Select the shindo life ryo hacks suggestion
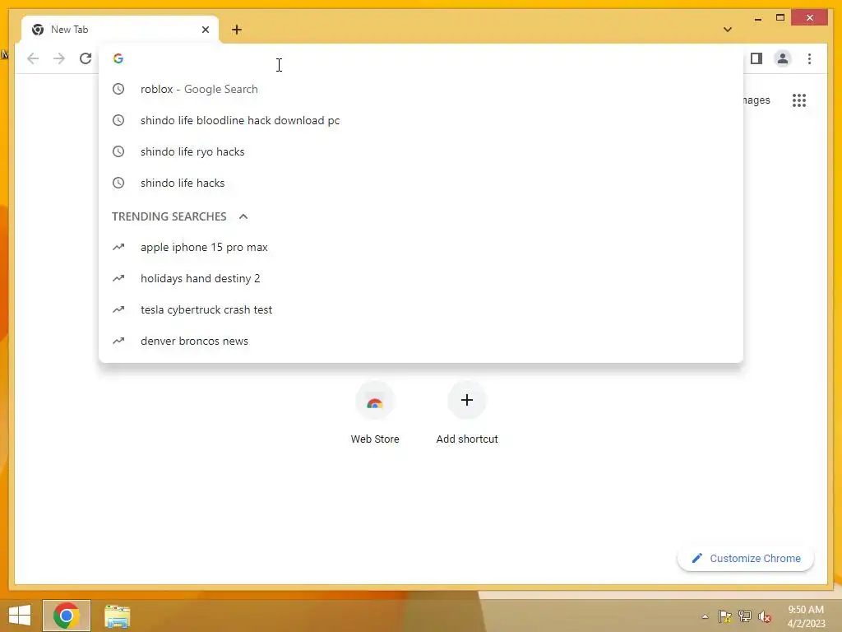842x632 pixels. (421, 151)
